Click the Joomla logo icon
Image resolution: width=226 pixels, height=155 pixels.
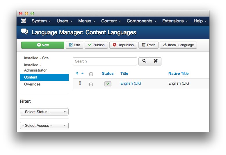[x=24, y=21]
